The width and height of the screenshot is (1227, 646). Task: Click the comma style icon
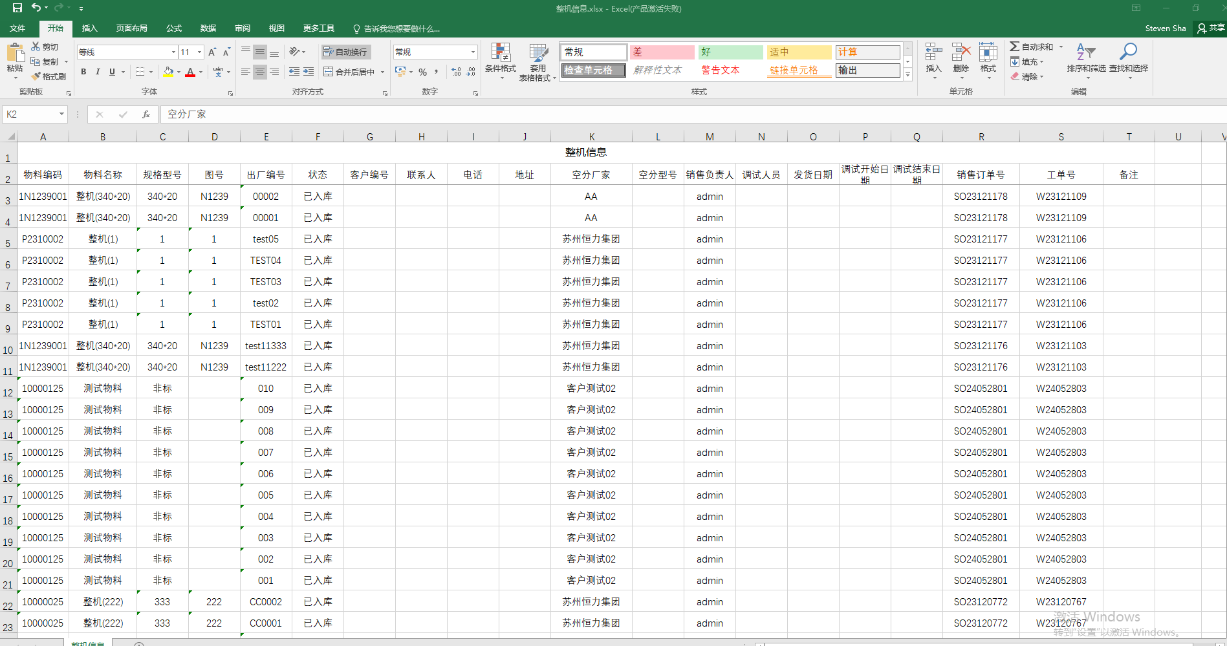pos(437,72)
